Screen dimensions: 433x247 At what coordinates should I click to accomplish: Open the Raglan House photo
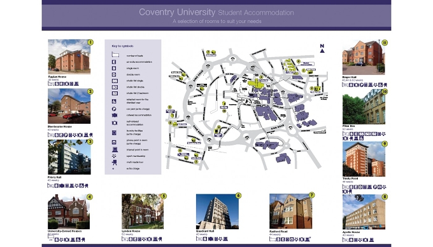point(69,57)
